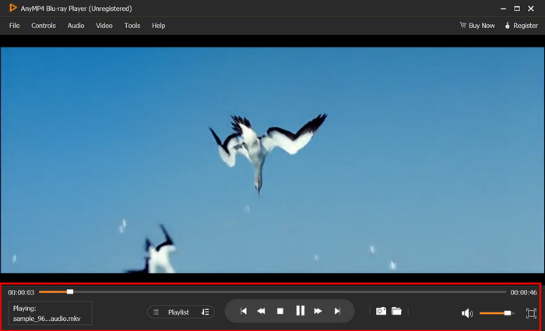The height and width of the screenshot is (331, 545).
Task: Open the snapshot folder icon
Action: tap(396, 311)
